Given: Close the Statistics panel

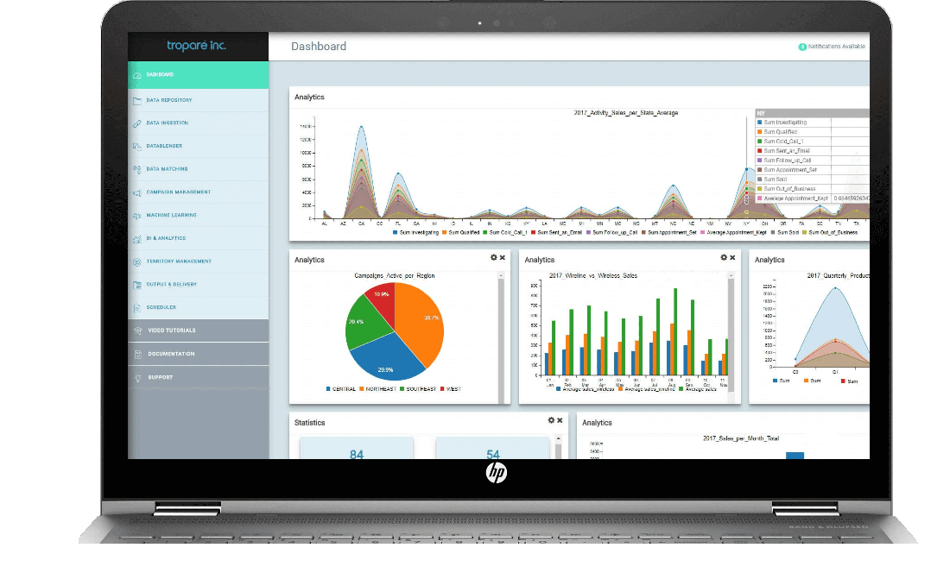Looking at the screenshot, I should [x=560, y=420].
